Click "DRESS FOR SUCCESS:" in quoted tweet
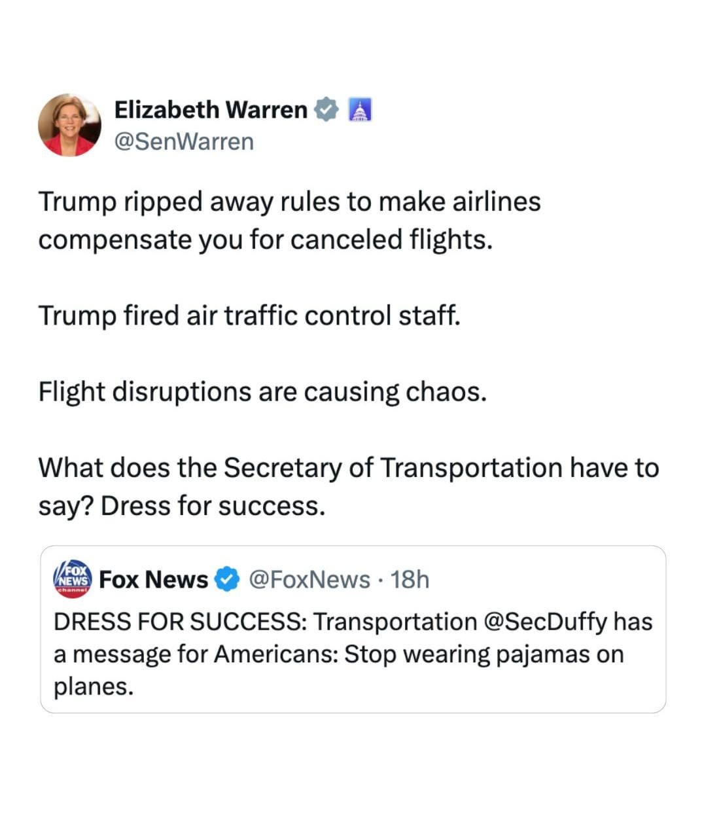704x820 pixels. [179, 622]
